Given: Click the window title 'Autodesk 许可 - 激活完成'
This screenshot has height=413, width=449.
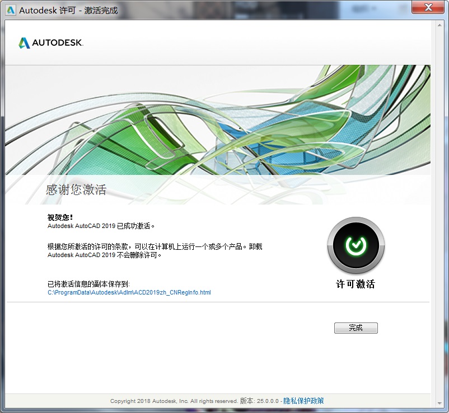Looking at the screenshot, I should pos(68,10).
